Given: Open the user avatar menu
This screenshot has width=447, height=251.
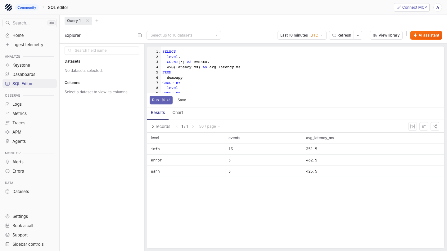Looking at the screenshot, I should tap(438, 7).
